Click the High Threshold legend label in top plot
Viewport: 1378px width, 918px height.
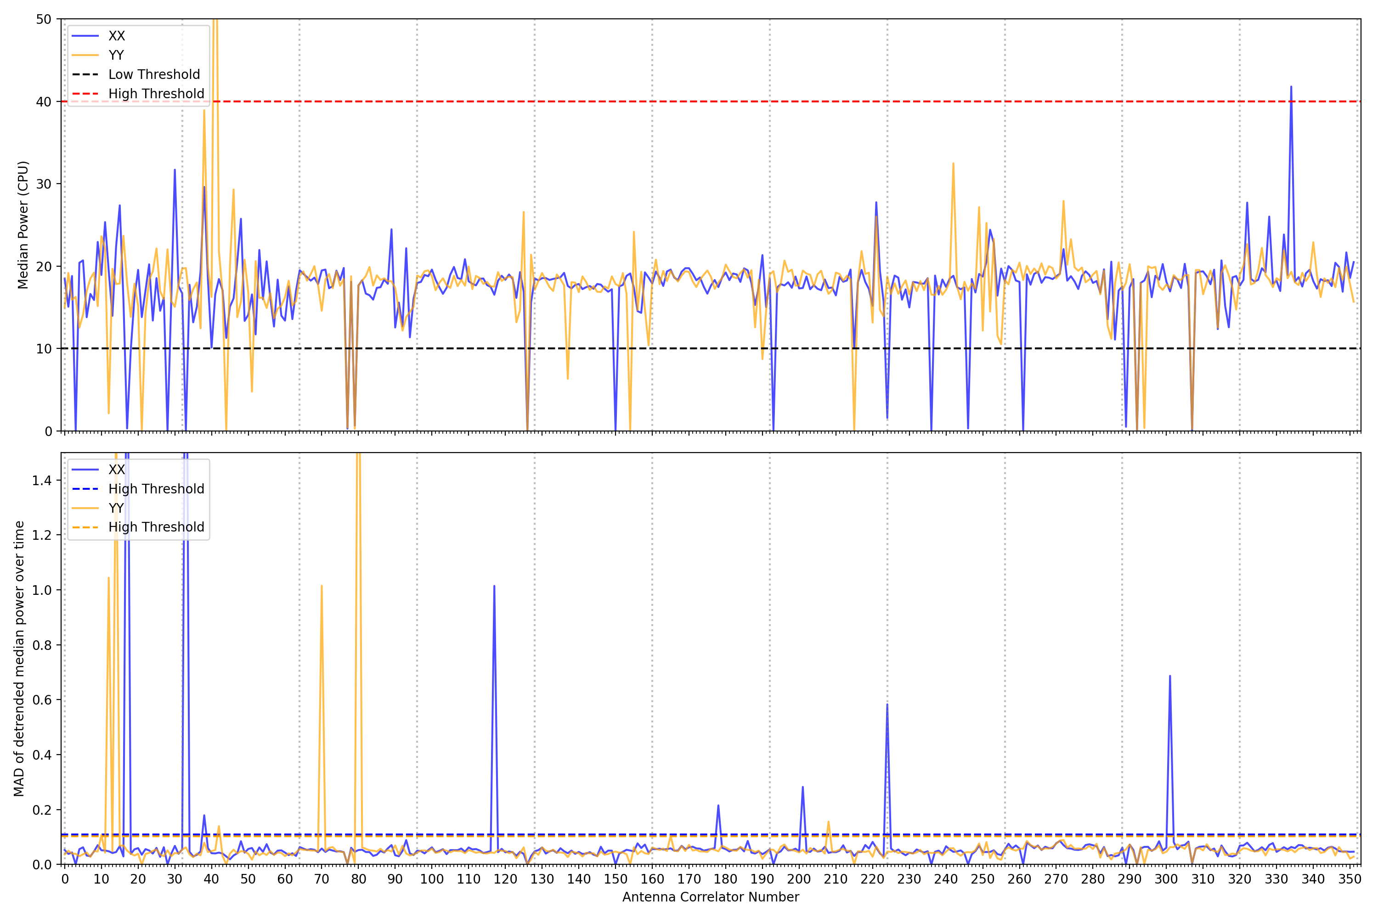coord(156,94)
